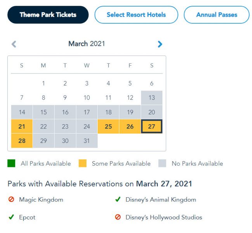This screenshot has height=233, width=252.
Task: Click the selected date March 27
Action: (x=152, y=127)
